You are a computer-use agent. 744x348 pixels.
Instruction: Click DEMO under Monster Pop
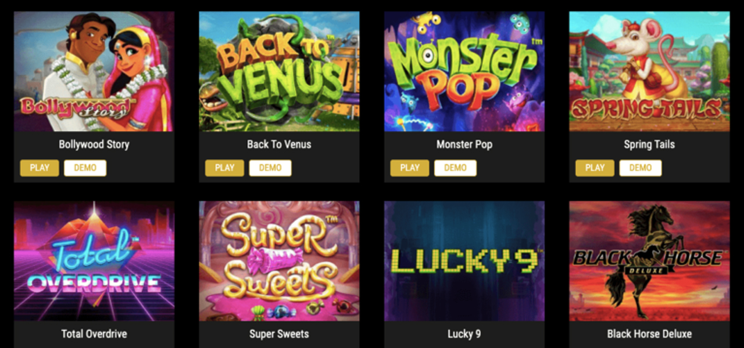(x=455, y=168)
